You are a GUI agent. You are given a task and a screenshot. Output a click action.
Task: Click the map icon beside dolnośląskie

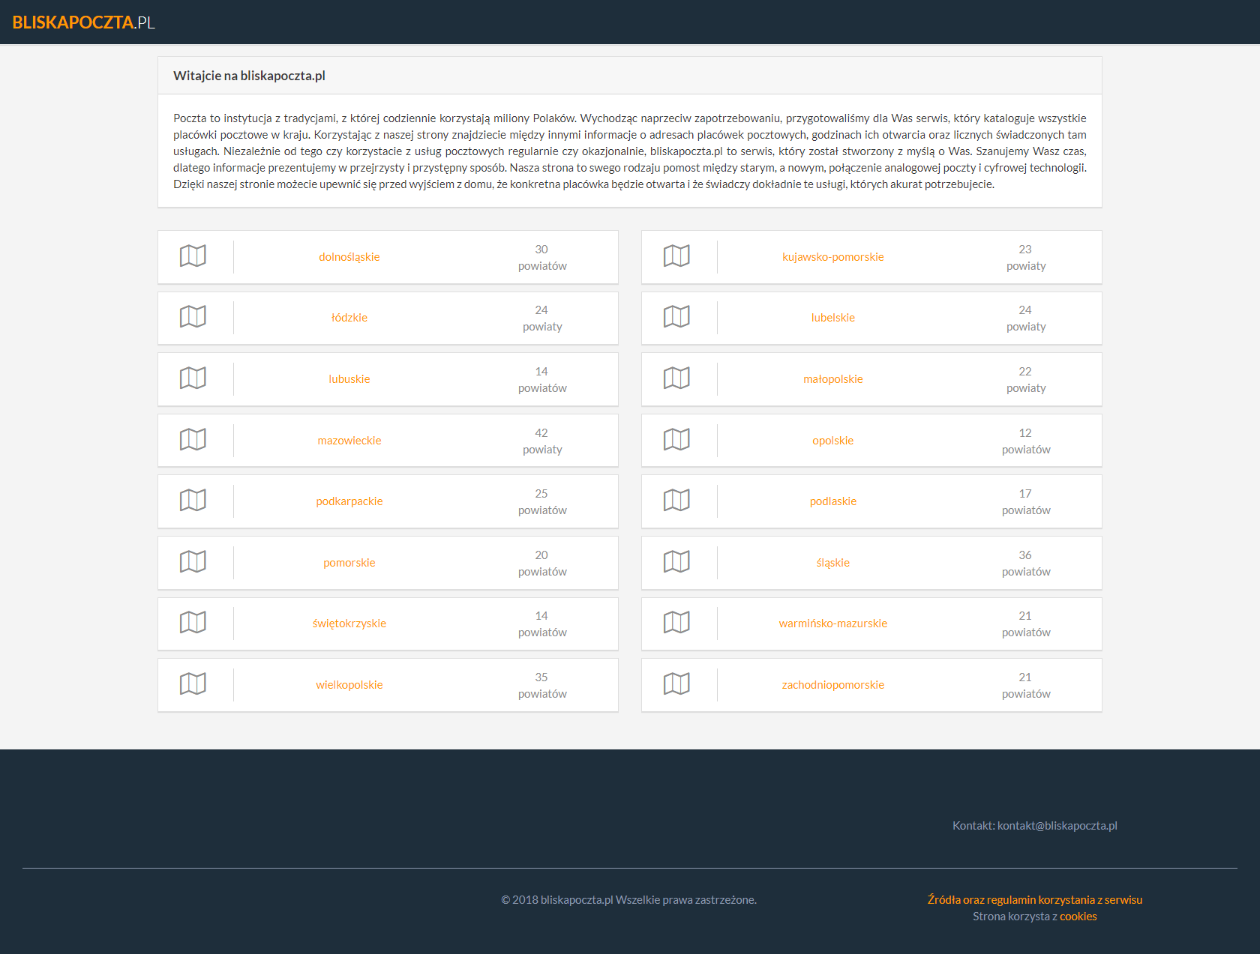[193, 256]
